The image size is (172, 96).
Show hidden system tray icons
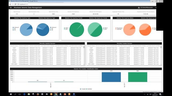coord(145,94)
